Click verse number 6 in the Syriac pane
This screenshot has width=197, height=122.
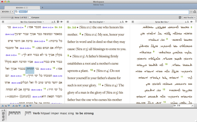191,27
